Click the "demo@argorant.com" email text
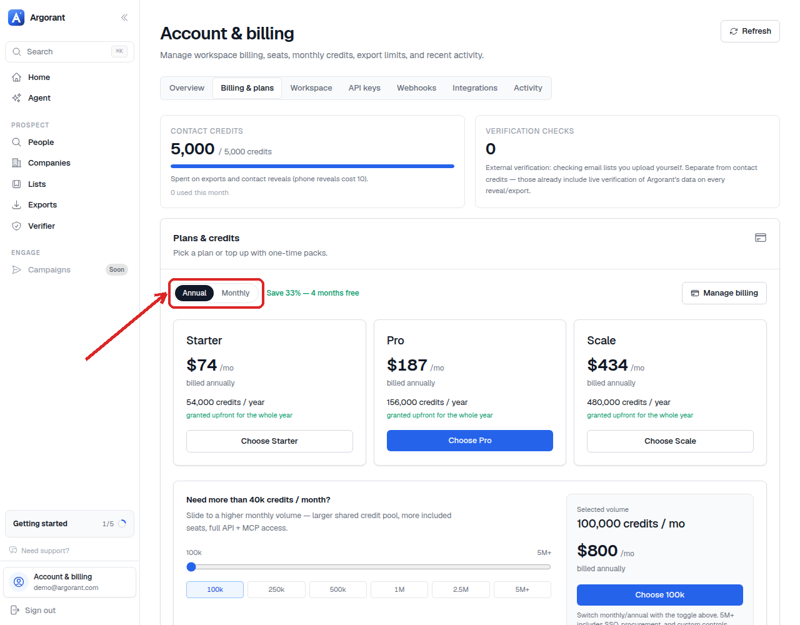The width and height of the screenshot is (800, 625). [66, 588]
